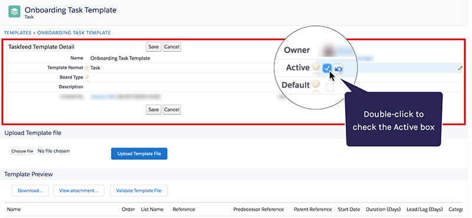Click the Order column header
Screen dimensions: 472x218
coord(128,209)
